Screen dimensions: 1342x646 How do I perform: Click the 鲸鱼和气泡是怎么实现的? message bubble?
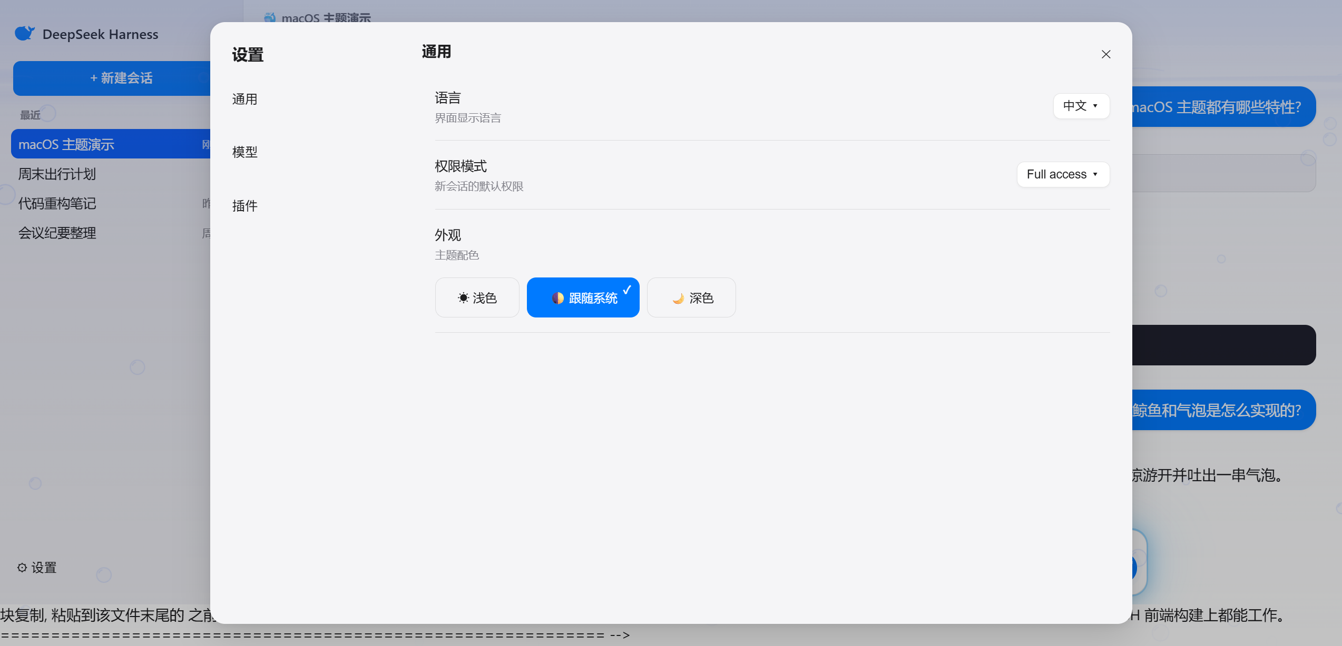click(1223, 410)
